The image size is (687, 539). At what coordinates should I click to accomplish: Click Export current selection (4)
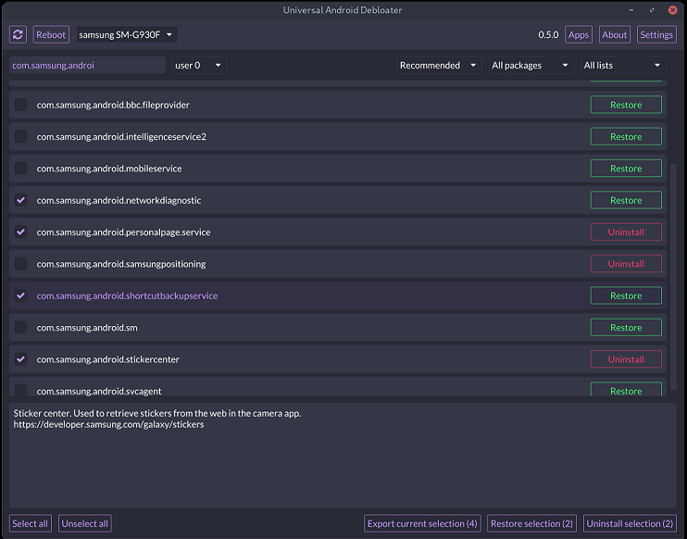[422, 523]
